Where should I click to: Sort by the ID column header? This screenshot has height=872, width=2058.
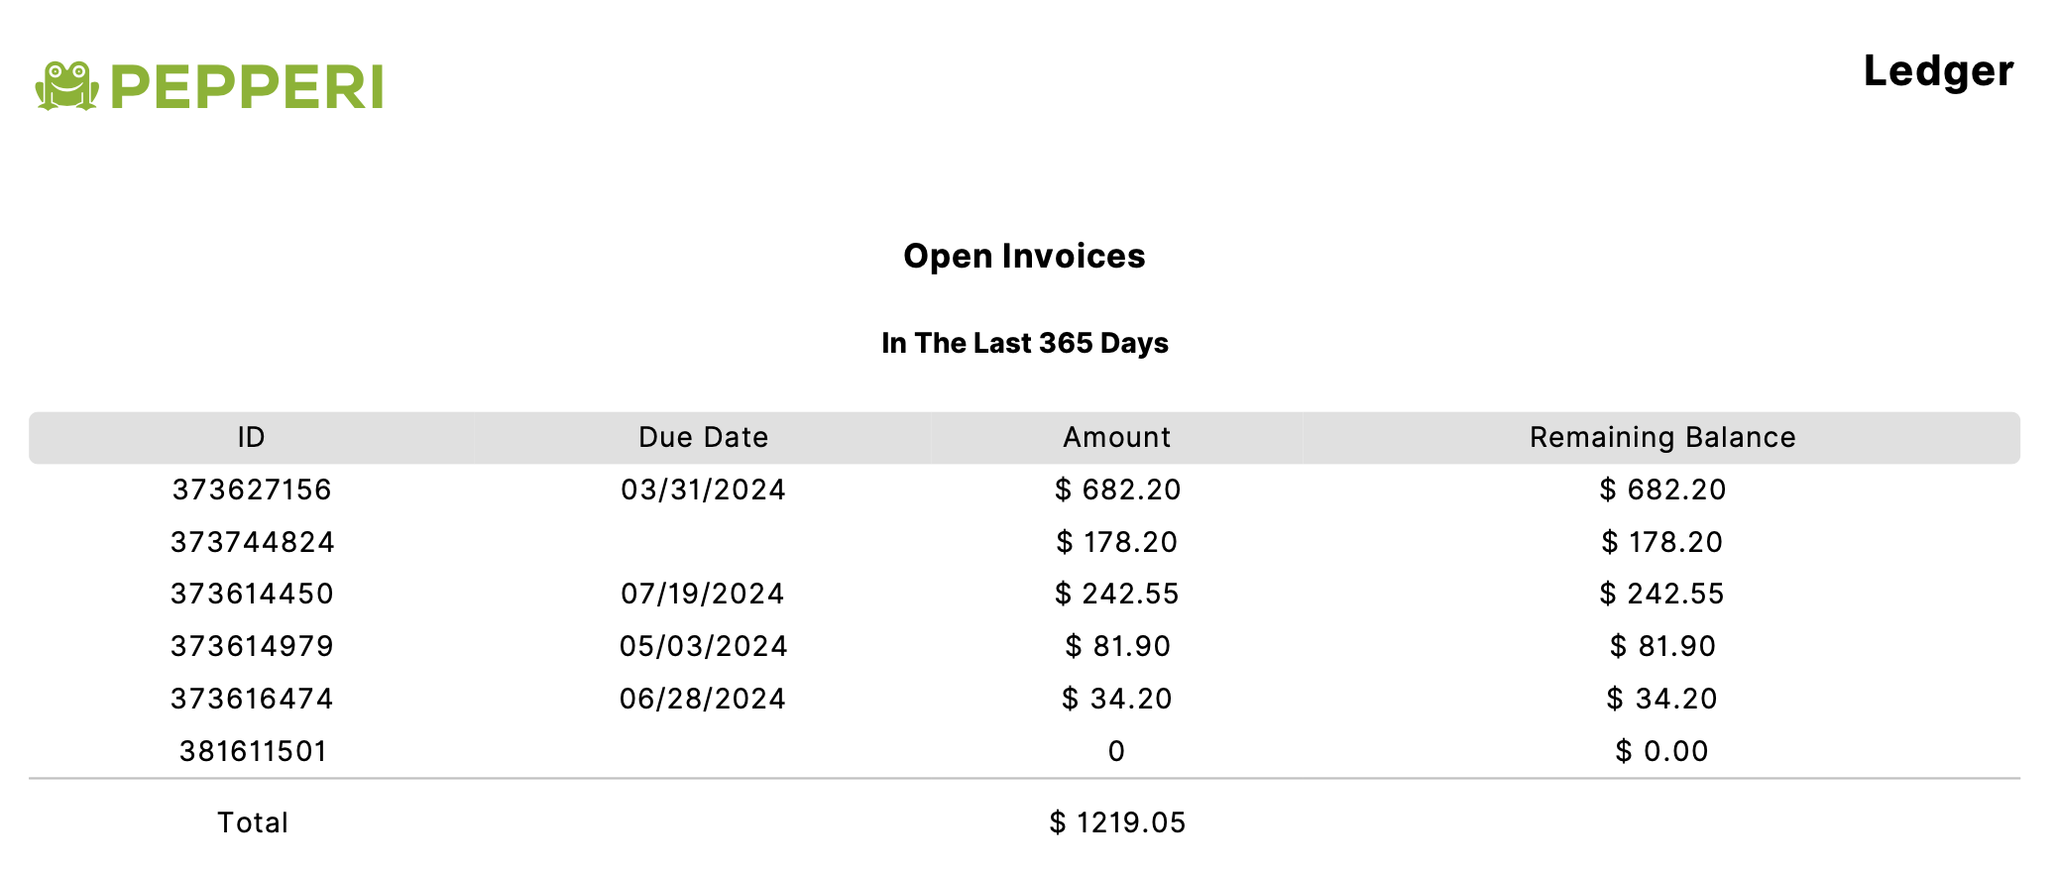[251, 437]
